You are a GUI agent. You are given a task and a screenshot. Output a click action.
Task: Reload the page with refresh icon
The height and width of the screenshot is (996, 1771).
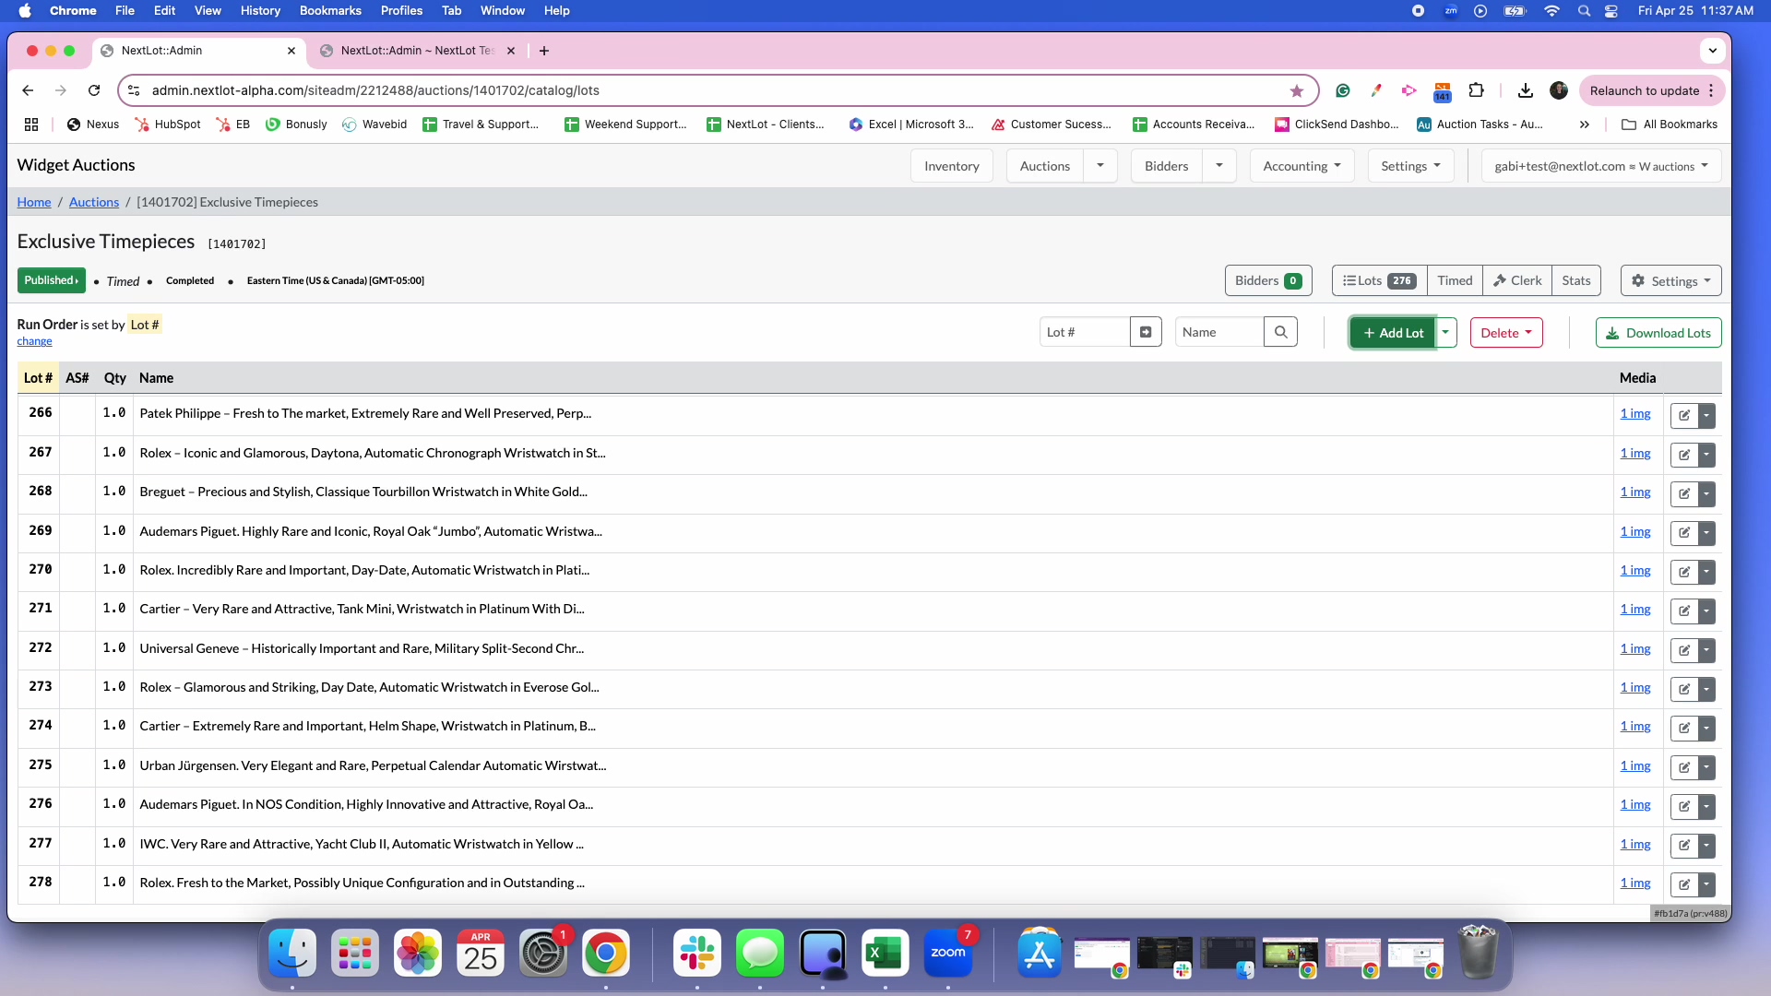(94, 90)
